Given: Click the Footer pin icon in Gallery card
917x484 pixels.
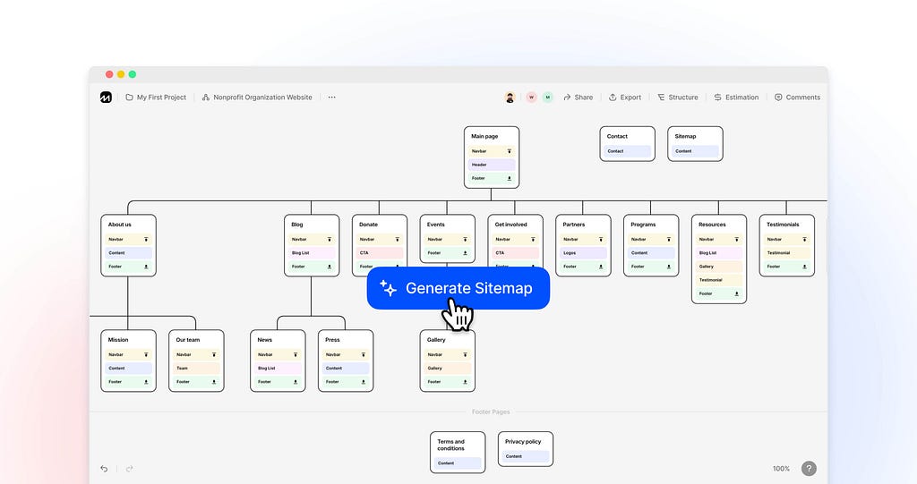Looking at the screenshot, I should tap(466, 382).
